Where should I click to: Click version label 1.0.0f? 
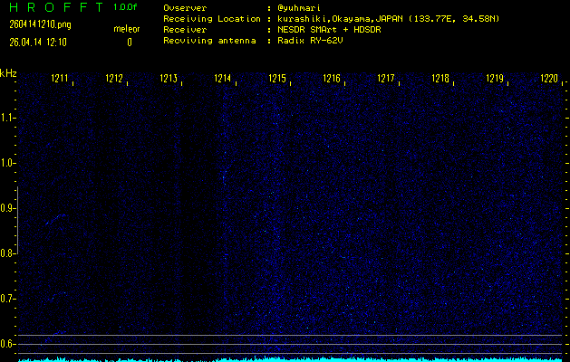coord(125,7)
